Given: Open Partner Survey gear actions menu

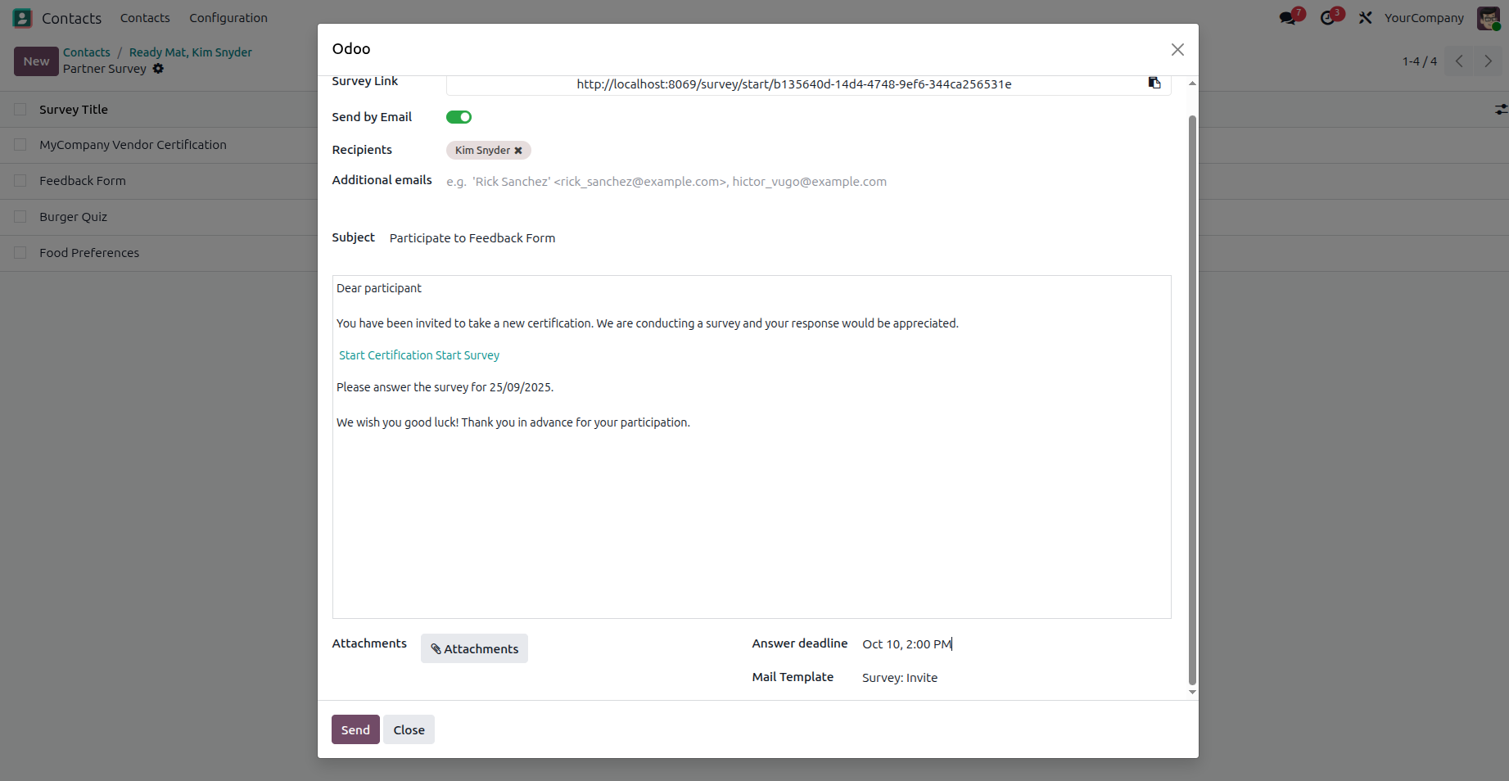Looking at the screenshot, I should [x=158, y=69].
